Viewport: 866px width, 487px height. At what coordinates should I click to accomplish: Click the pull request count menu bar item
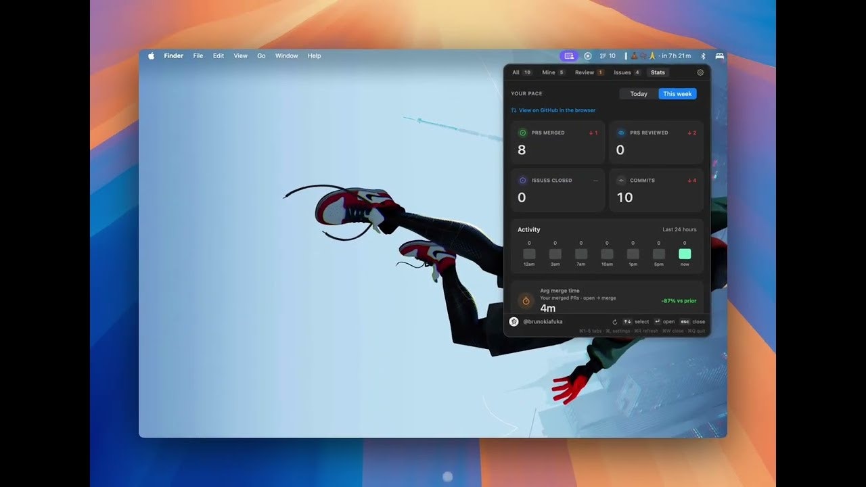[x=608, y=56]
